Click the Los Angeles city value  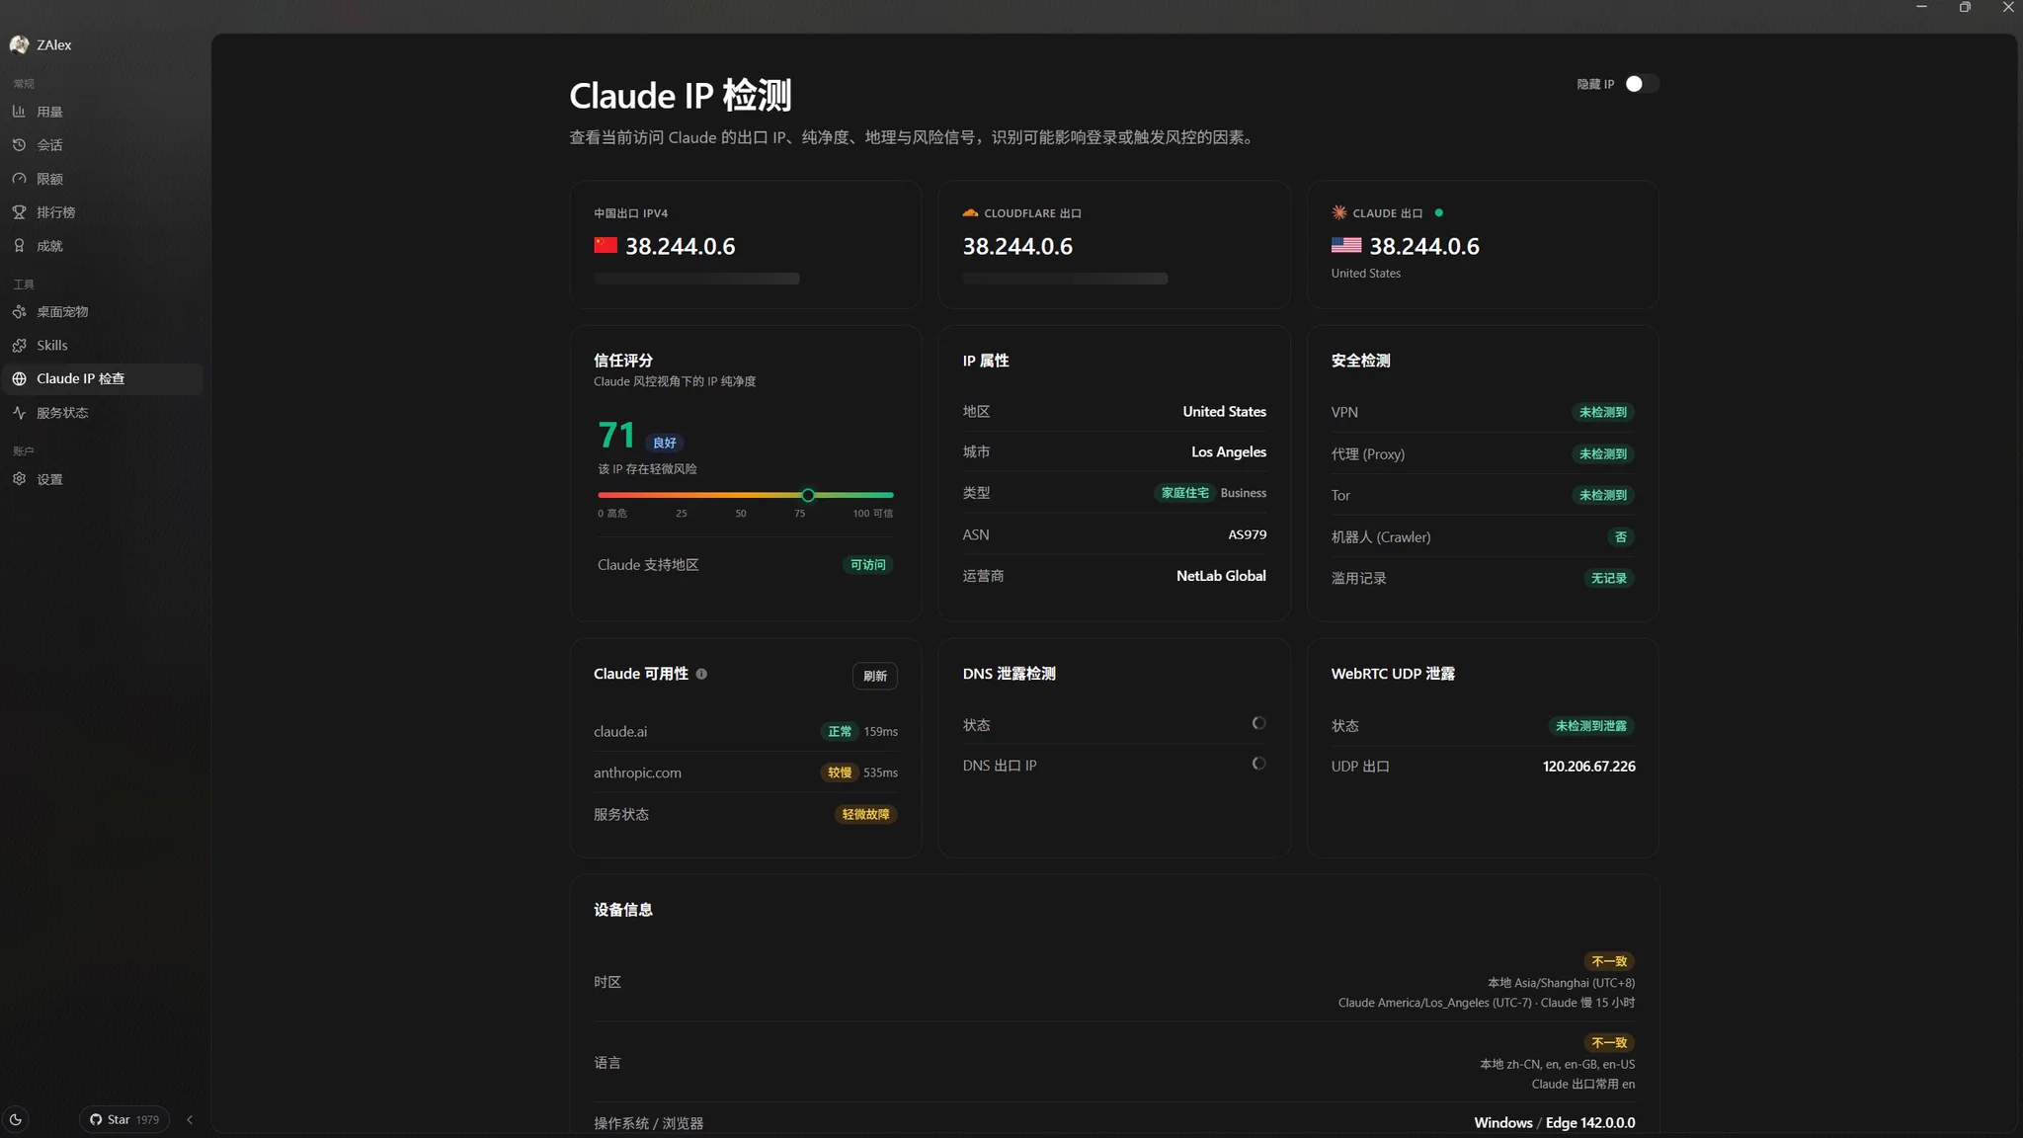click(1228, 451)
